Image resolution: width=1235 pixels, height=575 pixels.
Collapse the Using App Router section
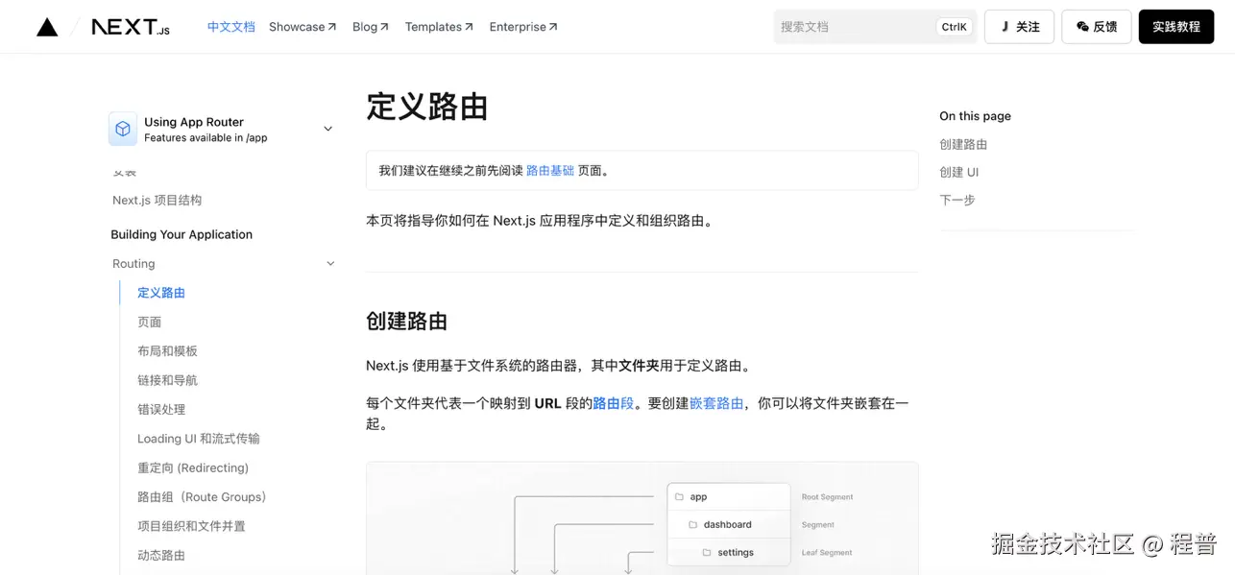[x=327, y=128]
